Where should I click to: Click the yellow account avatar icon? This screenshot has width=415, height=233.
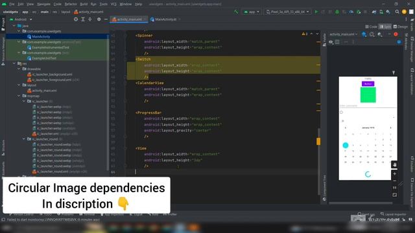click(404, 12)
